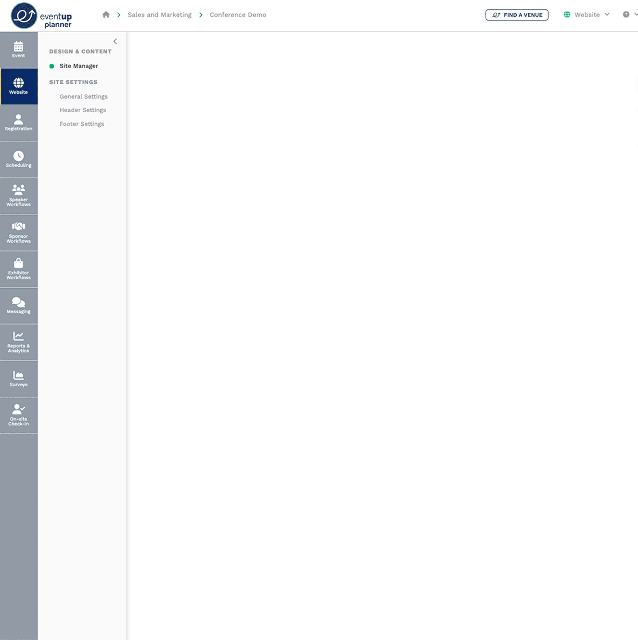638x640 pixels.
Task: Collapse the Design & Content panel
Action: [115, 41]
